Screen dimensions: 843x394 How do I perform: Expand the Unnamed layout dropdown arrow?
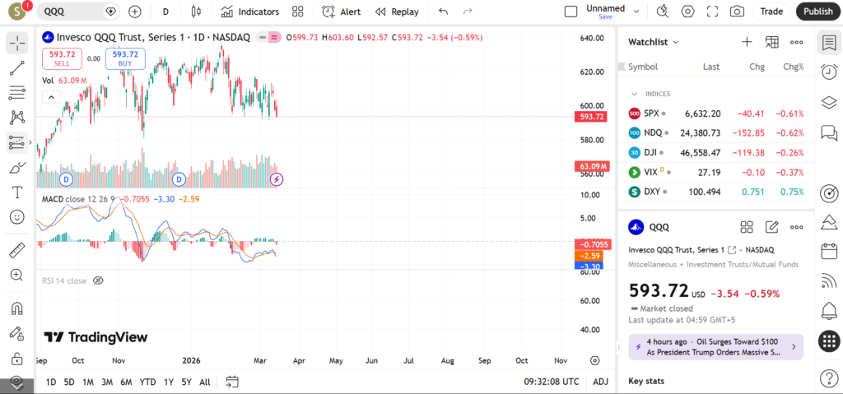[635, 12]
